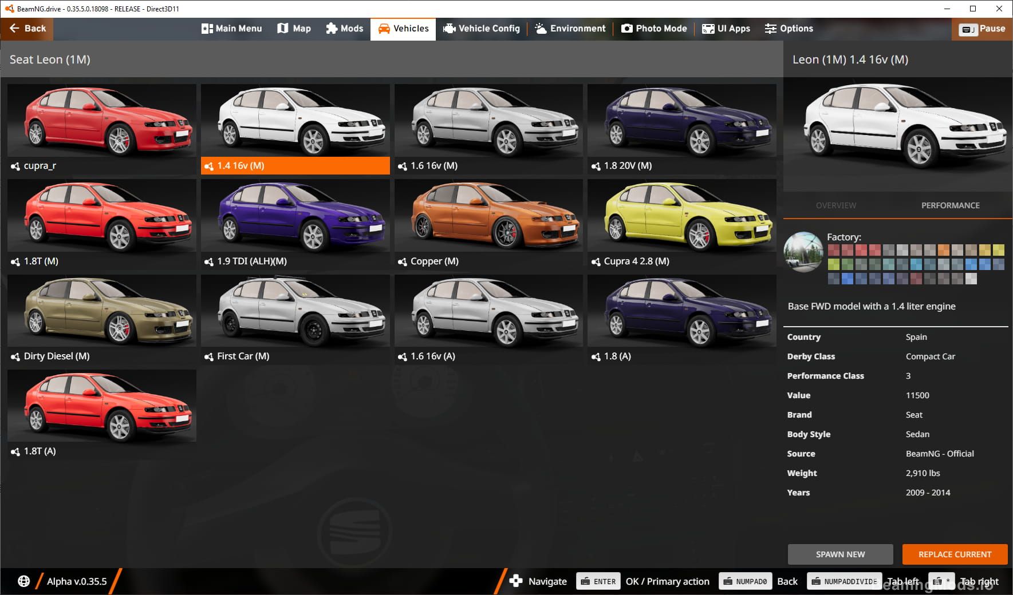This screenshot has width=1013, height=595.
Task: Click the Weight value '2,910 lbs'
Action: (923, 473)
